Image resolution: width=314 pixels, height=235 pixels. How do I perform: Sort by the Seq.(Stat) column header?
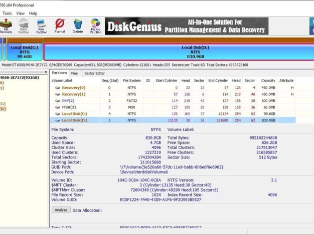click(110, 80)
